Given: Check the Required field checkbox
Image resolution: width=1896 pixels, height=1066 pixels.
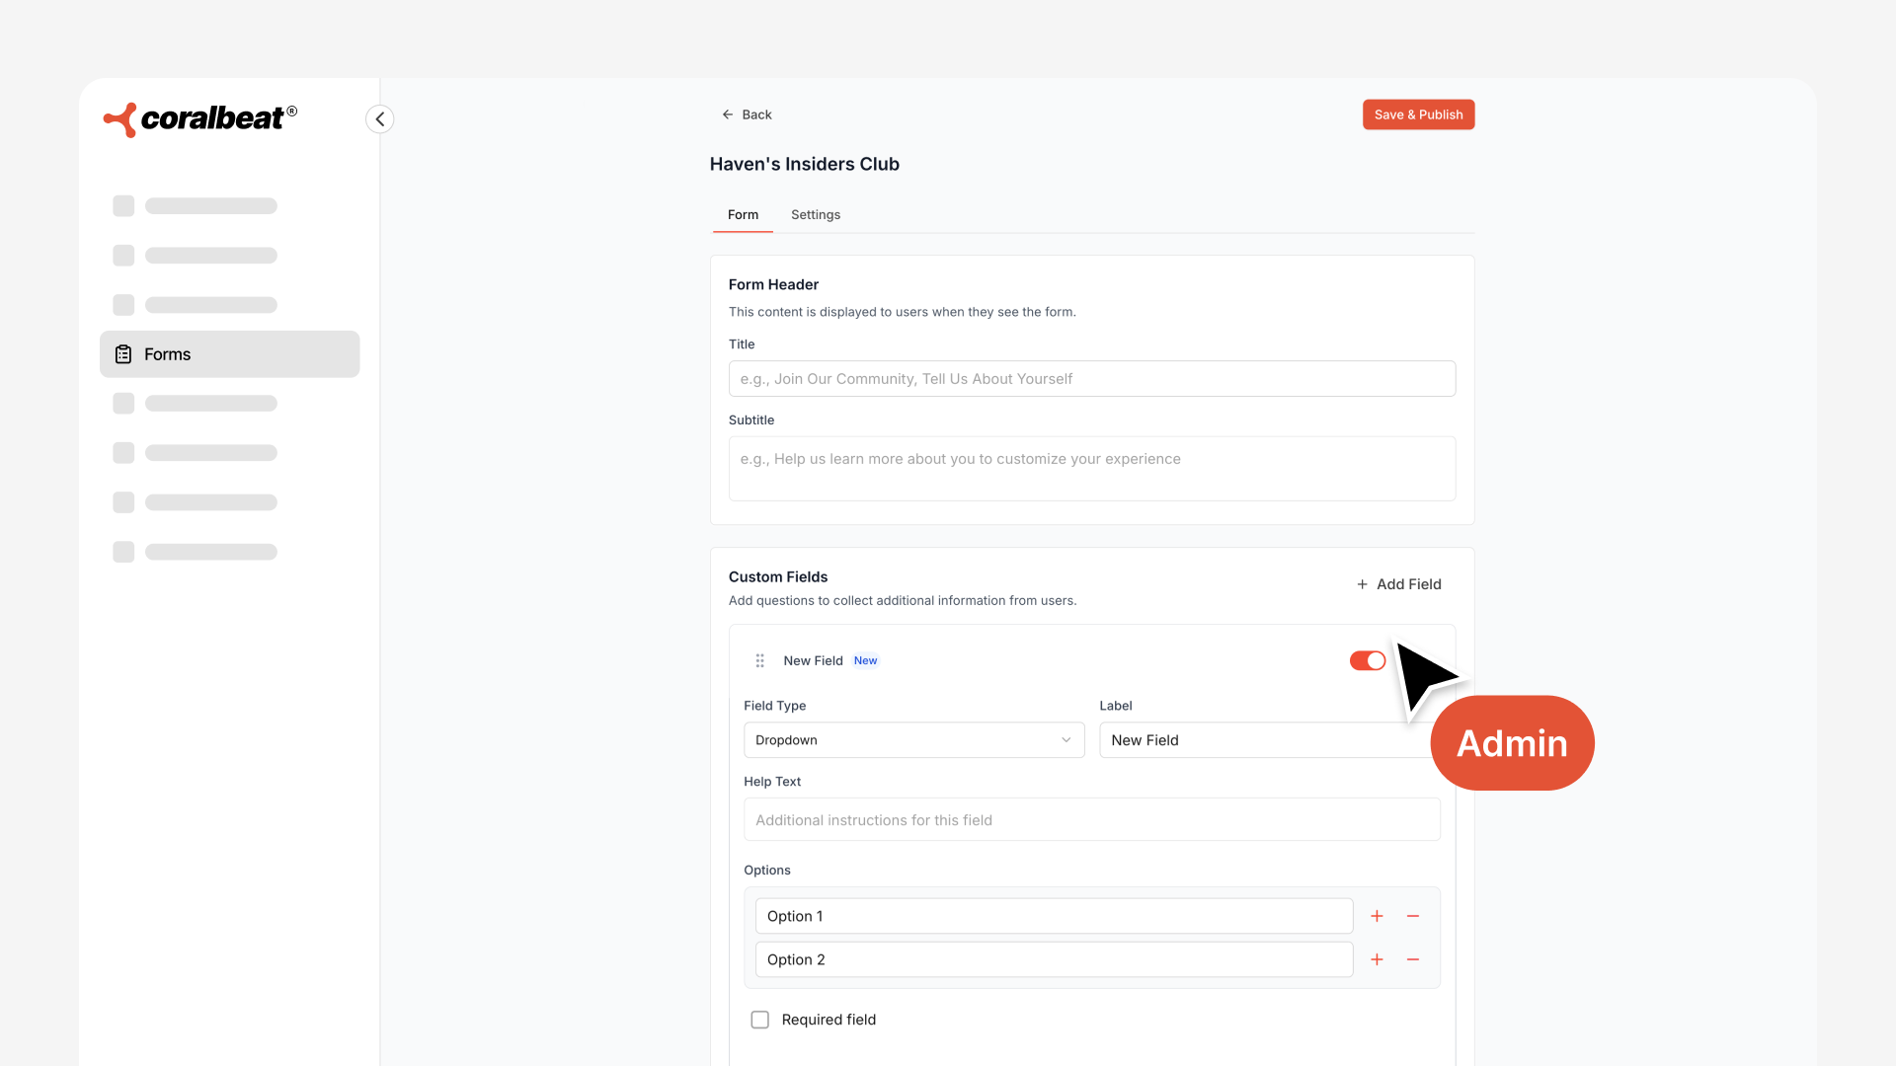Looking at the screenshot, I should [x=759, y=1020].
